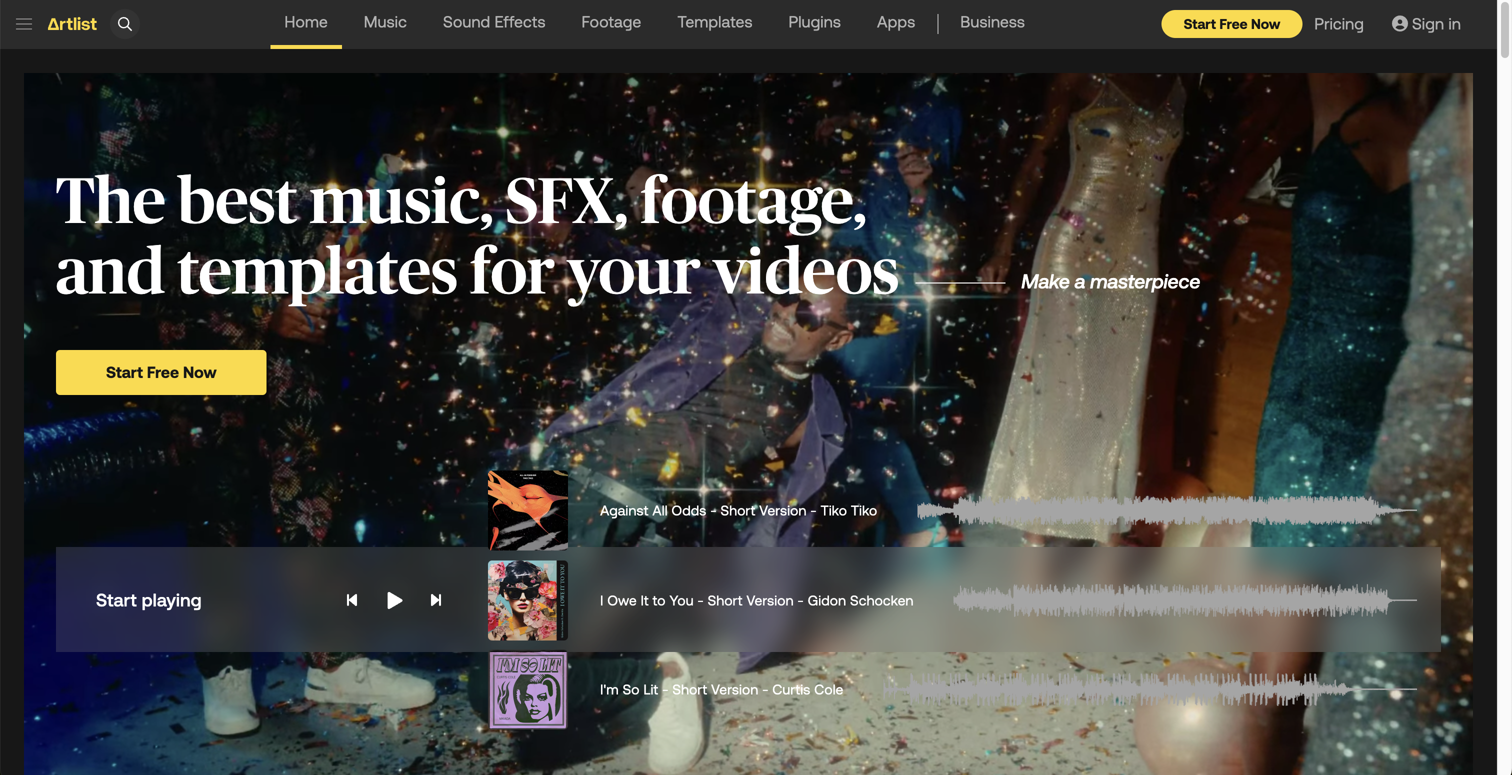Open the Apps navigation link
The height and width of the screenshot is (775, 1512).
pyautogui.click(x=895, y=22)
